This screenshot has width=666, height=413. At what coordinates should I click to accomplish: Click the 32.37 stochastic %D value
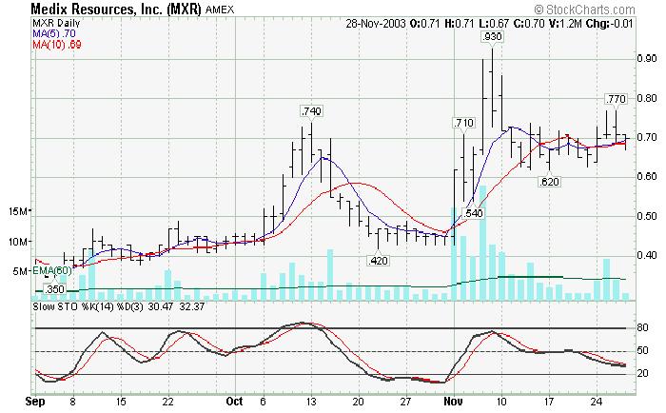pos(192,306)
